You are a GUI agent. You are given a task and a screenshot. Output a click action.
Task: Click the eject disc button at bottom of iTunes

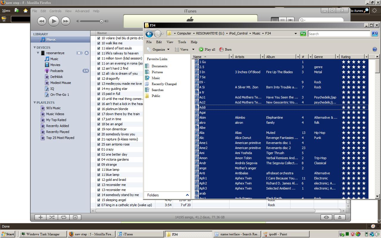click(x=340, y=217)
